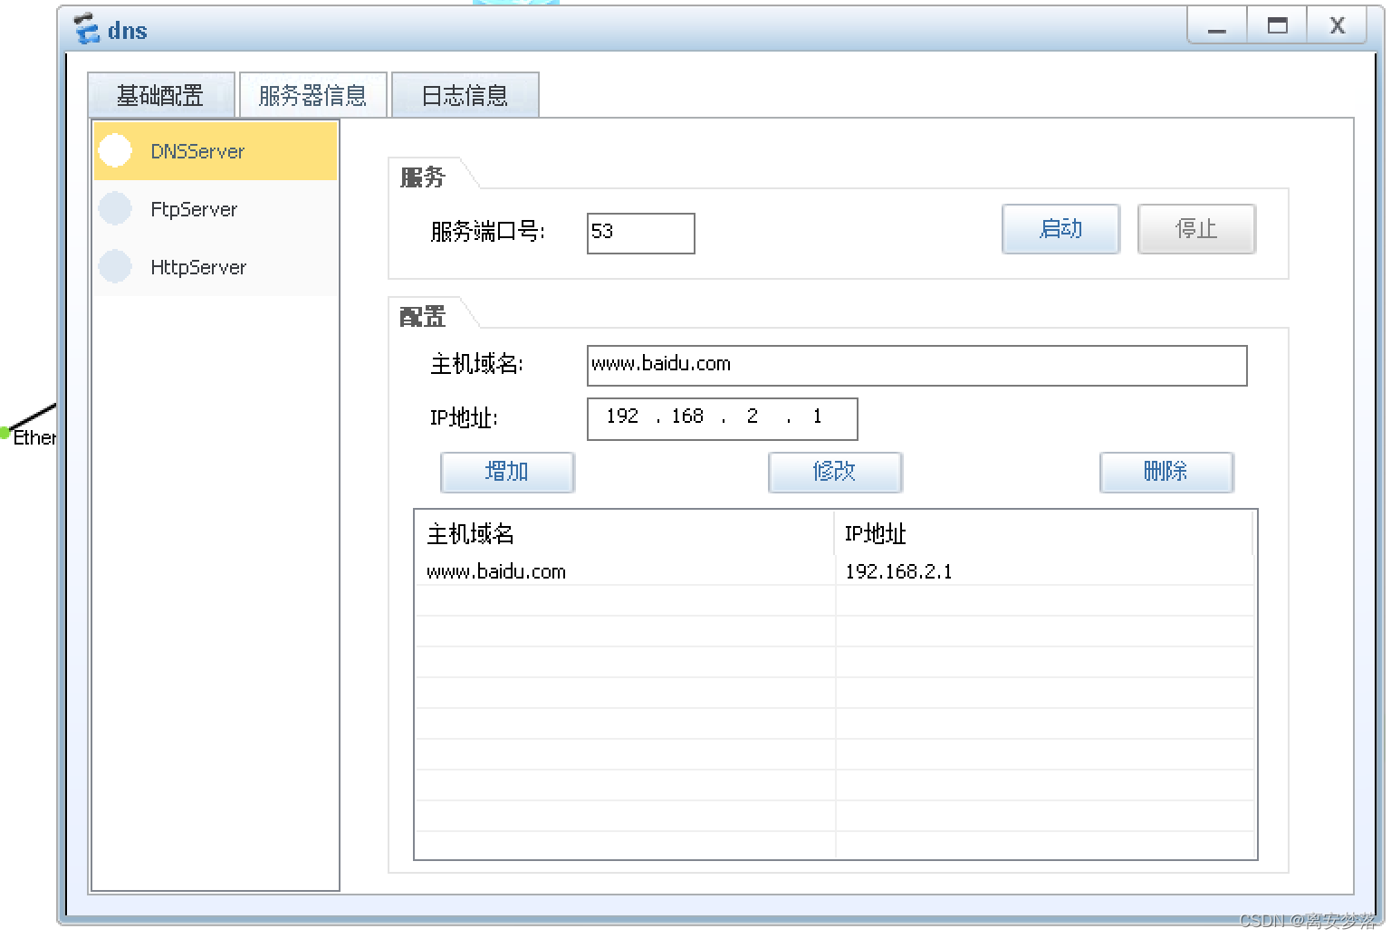Select FtpServer text in the server list
The width and height of the screenshot is (1391, 938).
pyautogui.click(x=194, y=209)
